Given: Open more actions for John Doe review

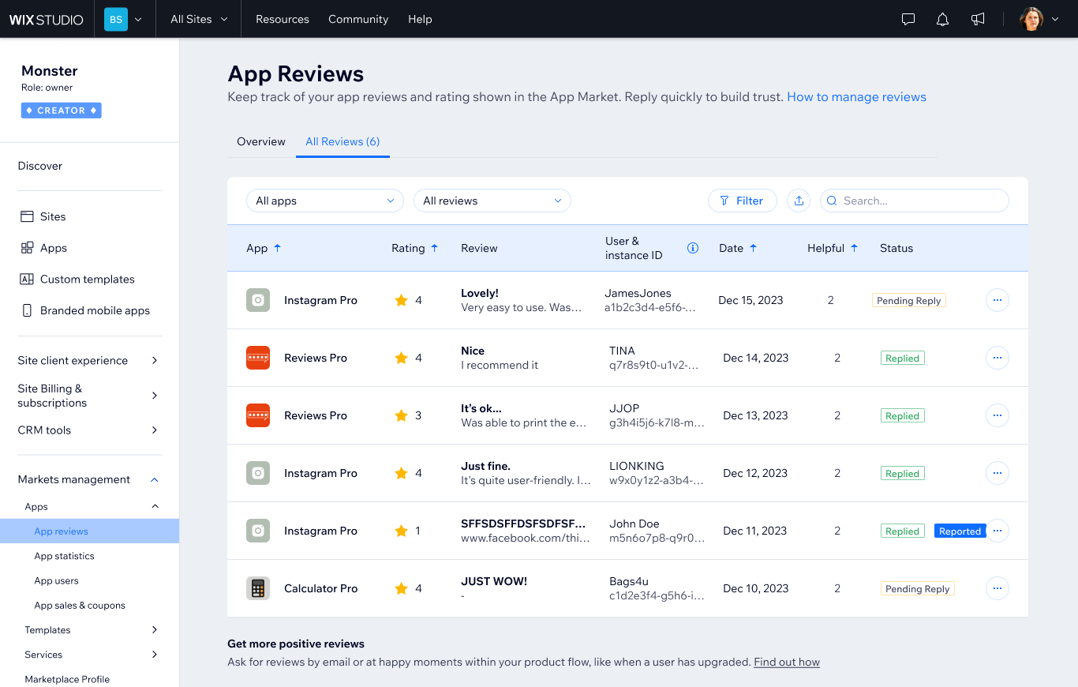Looking at the screenshot, I should [x=998, y=531].
